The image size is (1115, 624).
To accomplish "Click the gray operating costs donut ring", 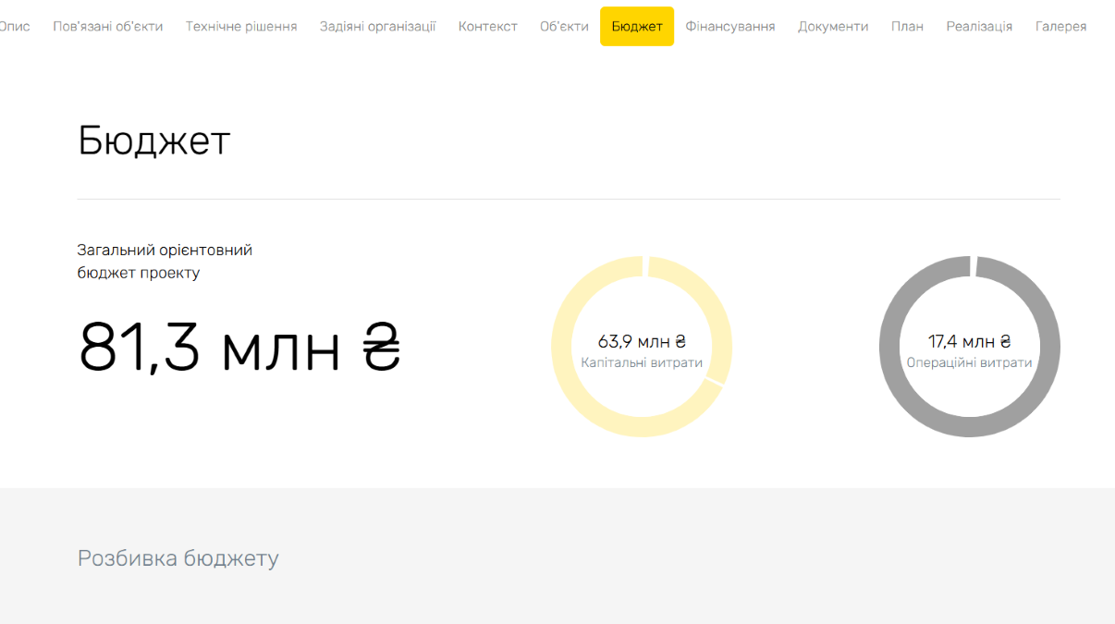I will point(889,347).
